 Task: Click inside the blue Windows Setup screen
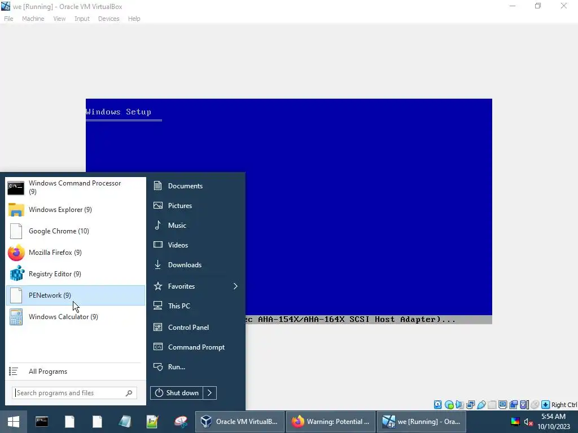pyautogui.click(x=289, y=206)
